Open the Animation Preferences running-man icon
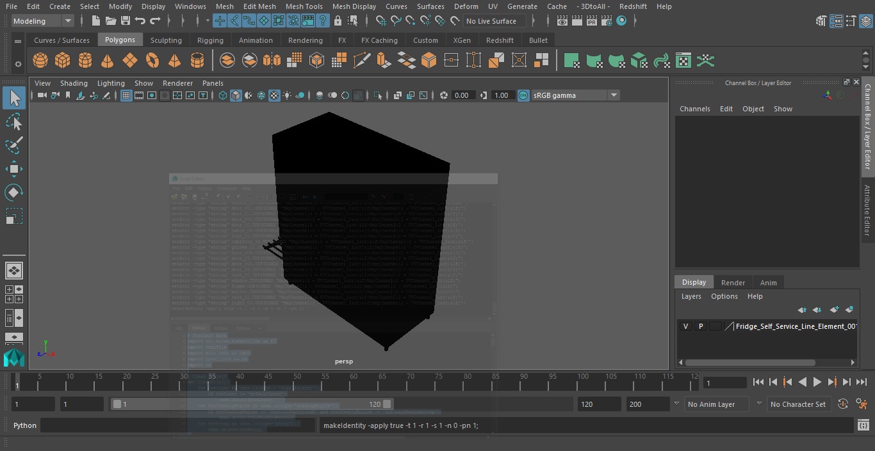This screenshot has width=875, height=451. click(x=862, y=404)
